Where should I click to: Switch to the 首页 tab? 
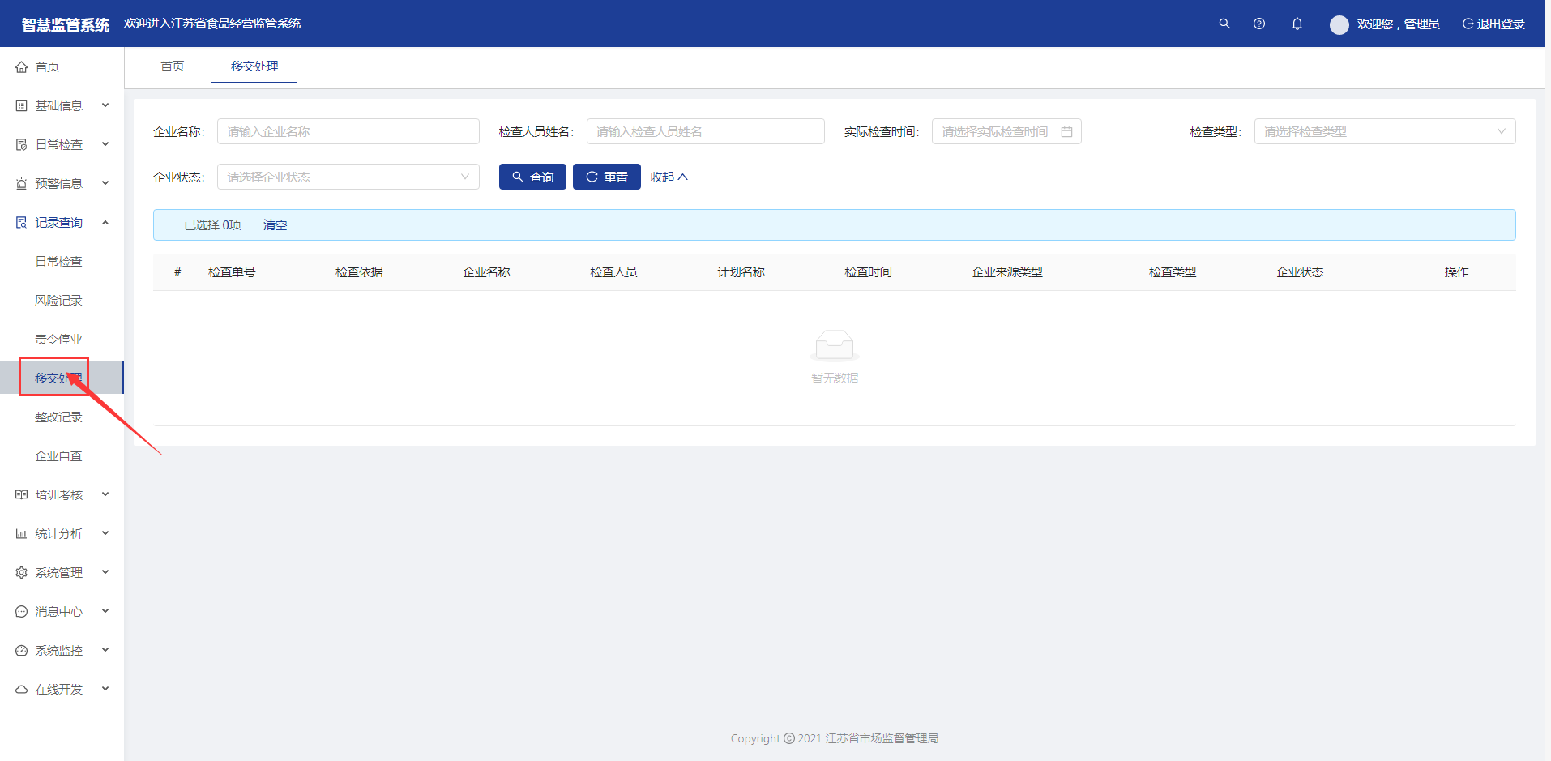coord(172,66)
